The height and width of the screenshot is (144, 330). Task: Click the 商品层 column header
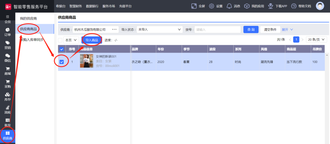tap(298, 49)
